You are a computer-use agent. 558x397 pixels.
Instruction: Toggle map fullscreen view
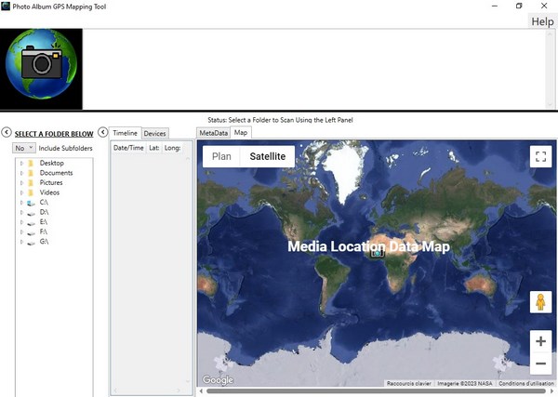pyautogui.click(x=540, y=156)
